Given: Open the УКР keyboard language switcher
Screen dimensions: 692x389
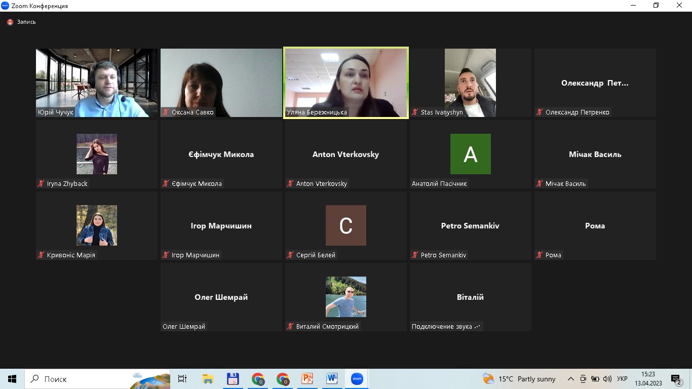Looking at the screenshot, I should coord(622,379).
